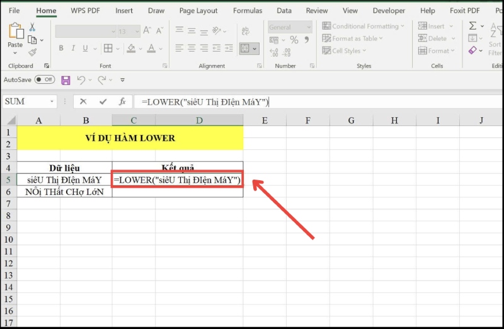The height and width of the screenshot is (329, 504).
Task: Click the Insert Function fx icon
Action: pyautogui.click(x=122, y=101)
